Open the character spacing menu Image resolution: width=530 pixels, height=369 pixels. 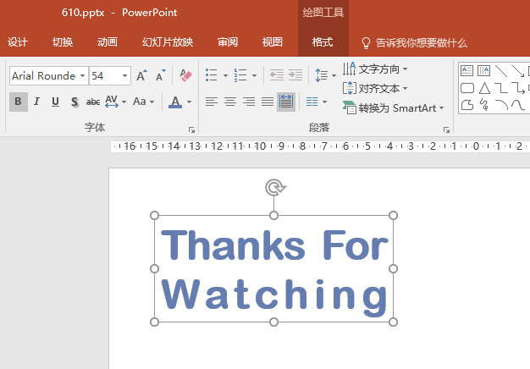pyautogui.click(x=116, y=102)
